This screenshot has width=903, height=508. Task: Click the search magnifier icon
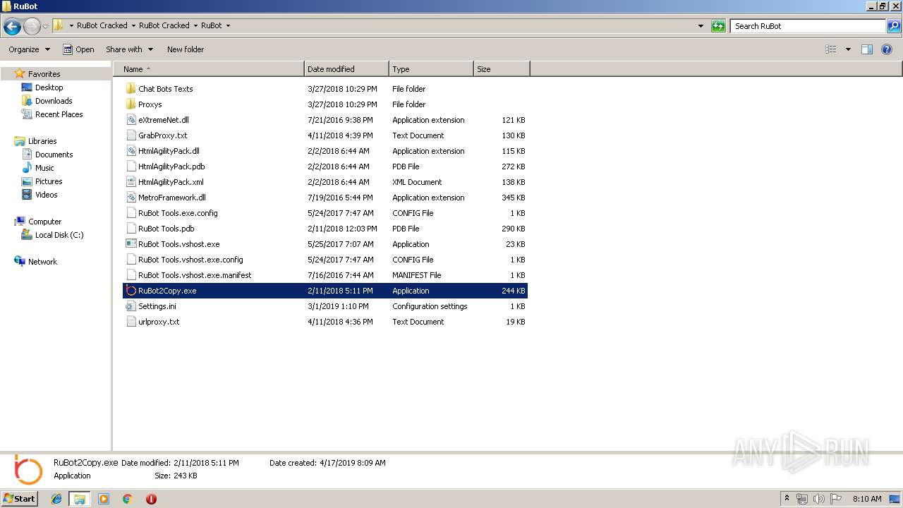[x=894, y=26]
